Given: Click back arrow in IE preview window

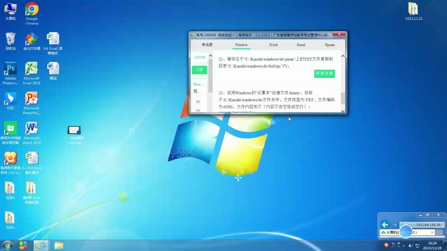Looking at the screenshot, I should tap(385, 225).
